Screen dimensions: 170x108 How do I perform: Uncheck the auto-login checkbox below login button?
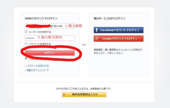pyautogui.click(x=26, y=58)
